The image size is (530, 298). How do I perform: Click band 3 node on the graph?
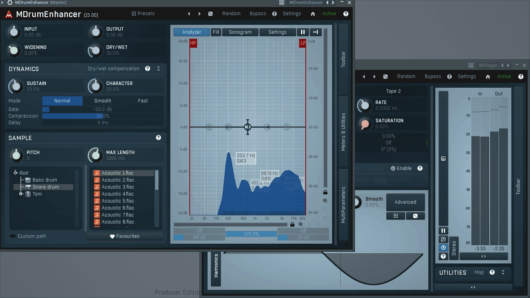click(248, 127)
